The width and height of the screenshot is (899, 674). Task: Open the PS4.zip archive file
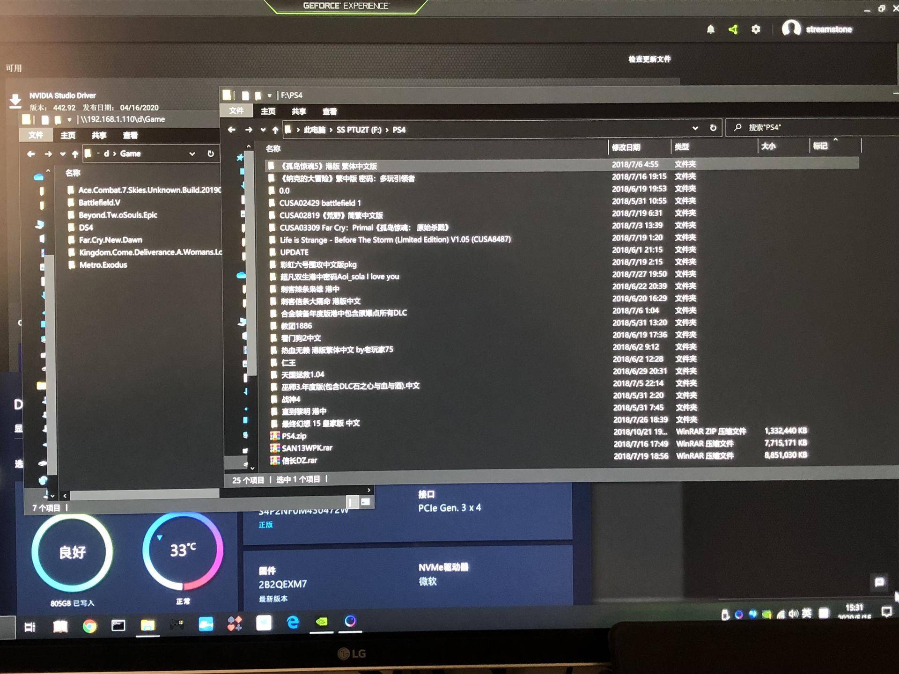[x=294, y=436]
